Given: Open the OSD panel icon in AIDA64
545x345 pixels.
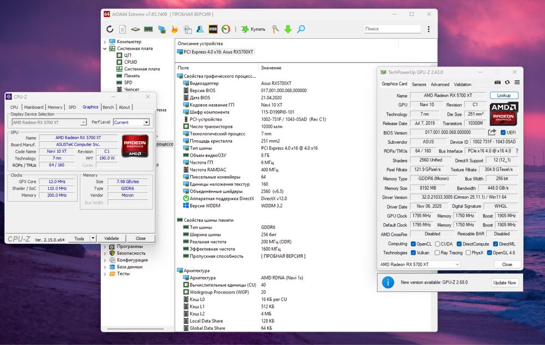Looking at the screenshot, I should pos(213,29).
